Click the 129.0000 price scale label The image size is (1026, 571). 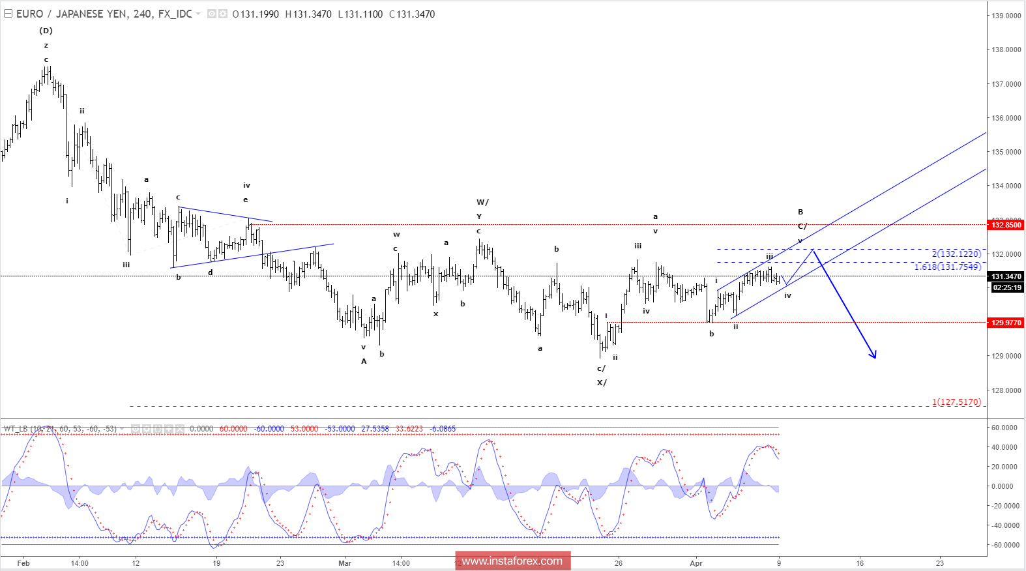(x=1006, y=356)
